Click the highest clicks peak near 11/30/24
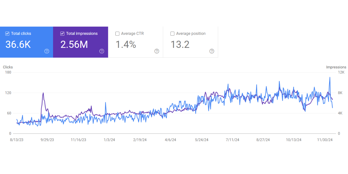The image size is (348, 174). (330, 77)
